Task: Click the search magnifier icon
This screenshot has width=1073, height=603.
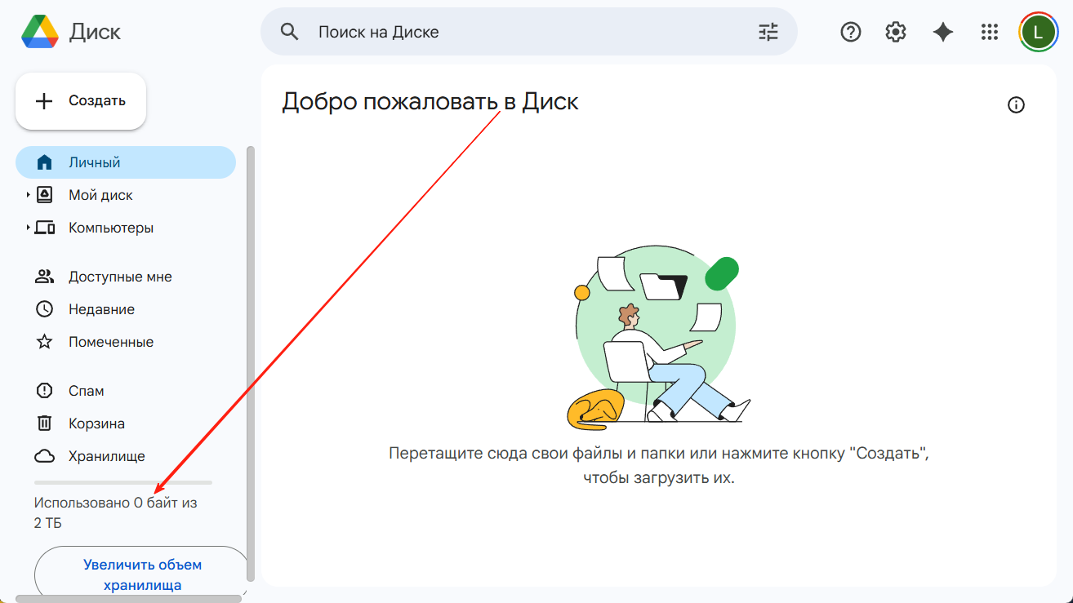Action: tap(289, 32)
